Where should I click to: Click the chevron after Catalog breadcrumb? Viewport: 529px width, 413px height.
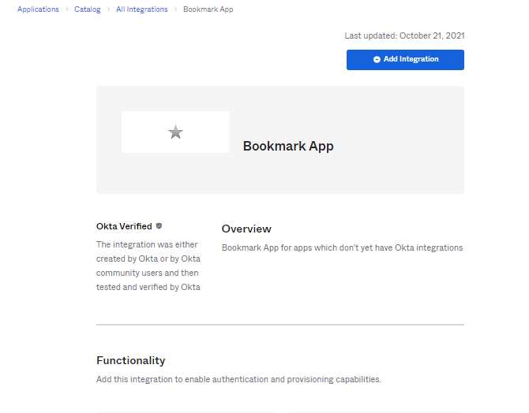(x=108, y=9)
